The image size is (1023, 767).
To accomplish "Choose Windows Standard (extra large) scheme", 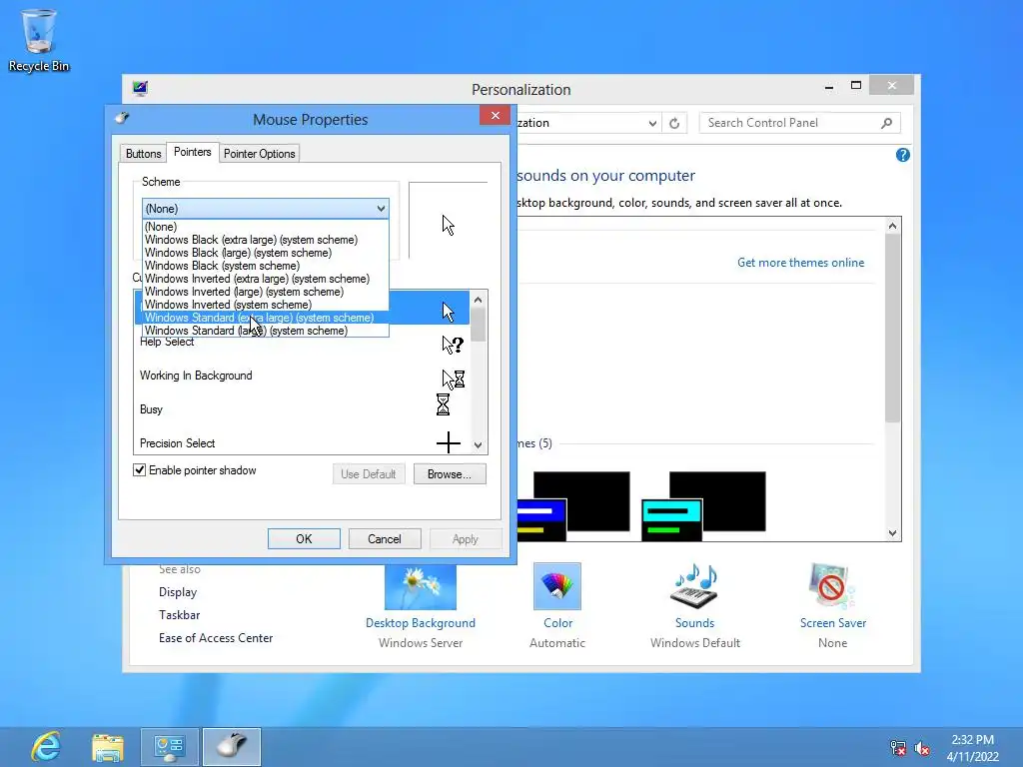I will [265, 318].
